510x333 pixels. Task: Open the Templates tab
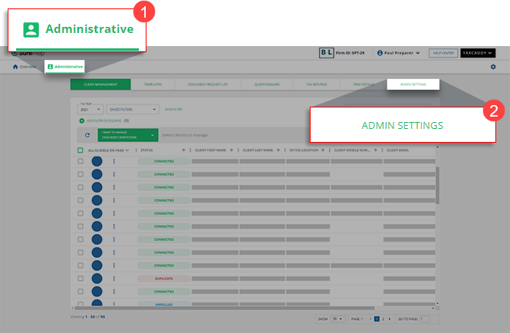(x=153, y=84)
